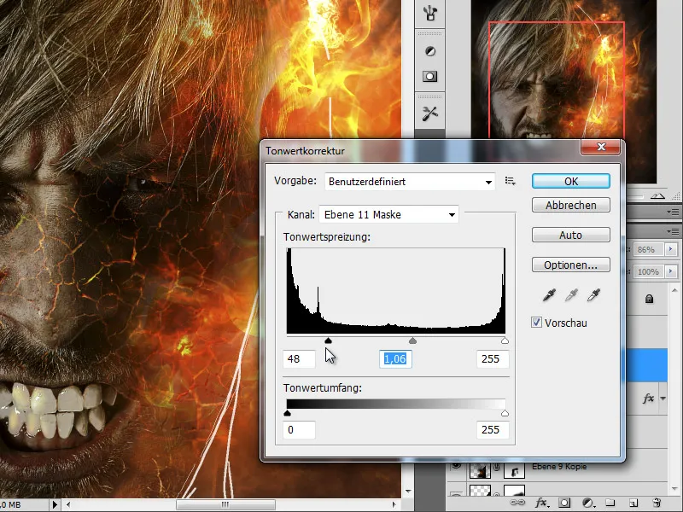Toggle the Vorschau preview checkbox
The height and width of the screenshot is (512, 683).
pyautogui.click(x=537, y=323)
